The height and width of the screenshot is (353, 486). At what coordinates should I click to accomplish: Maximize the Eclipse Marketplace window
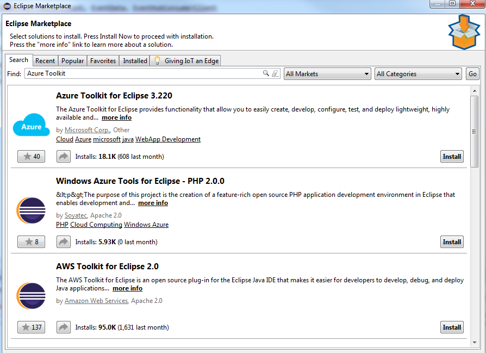[x=452, y=3]
